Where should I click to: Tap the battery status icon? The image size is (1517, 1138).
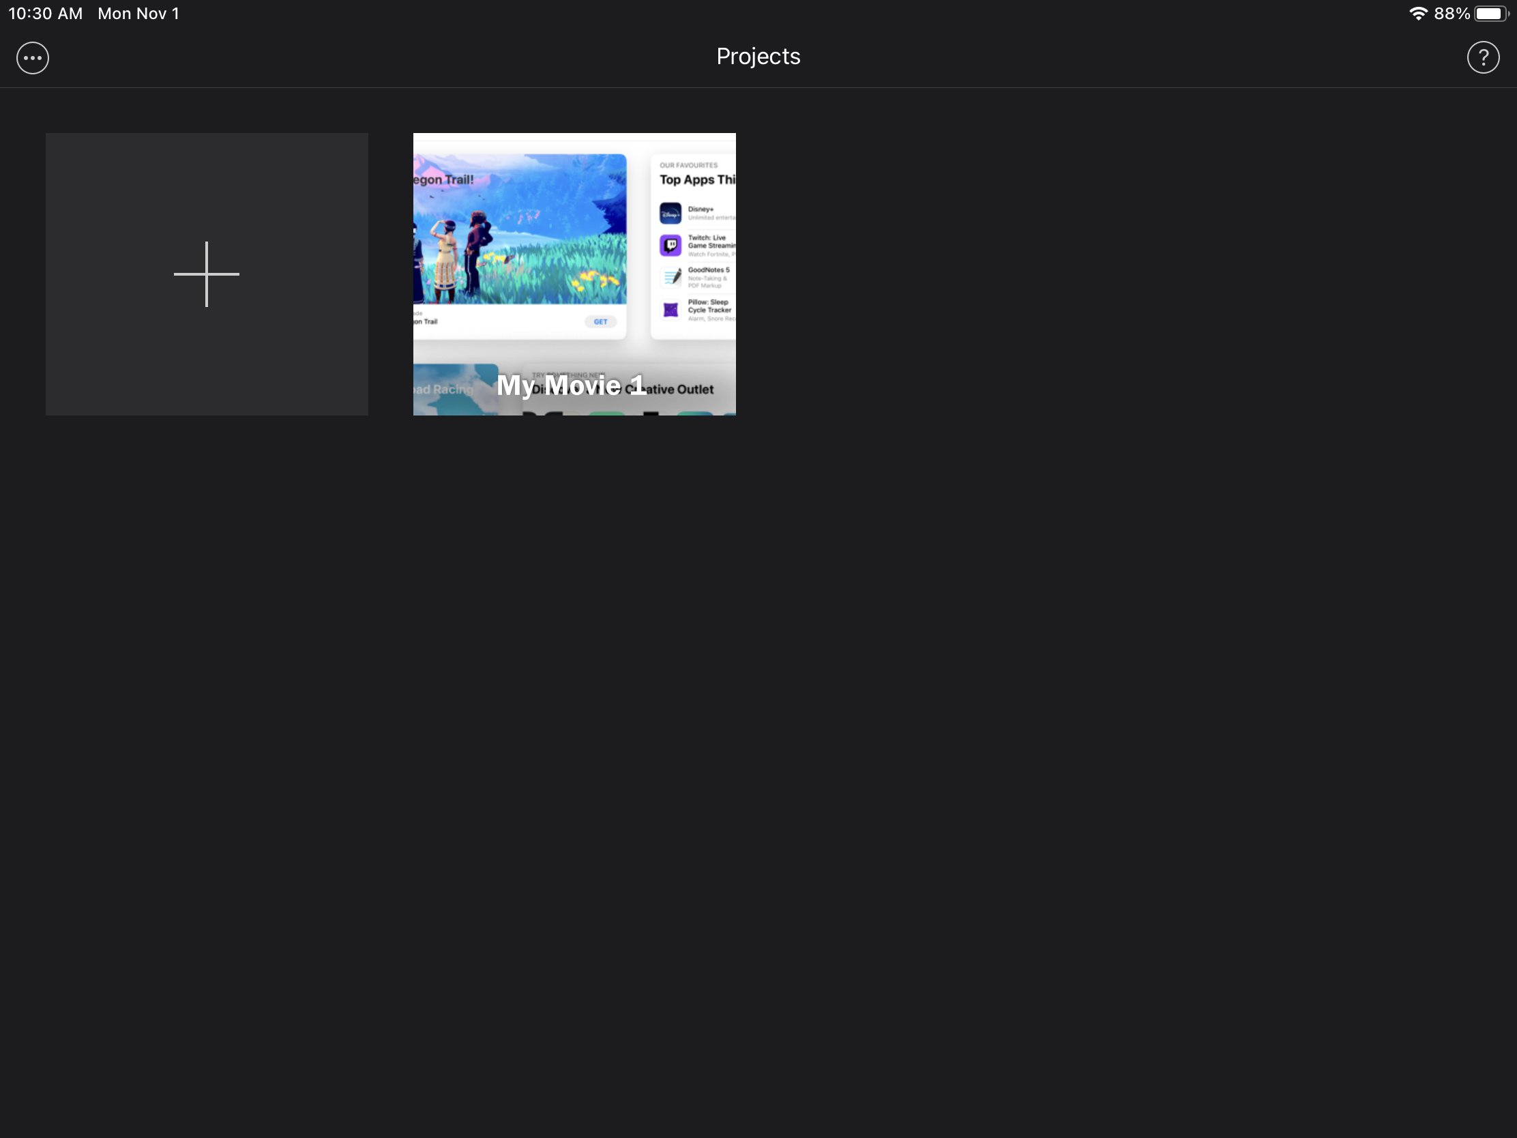click(1489, 14)
